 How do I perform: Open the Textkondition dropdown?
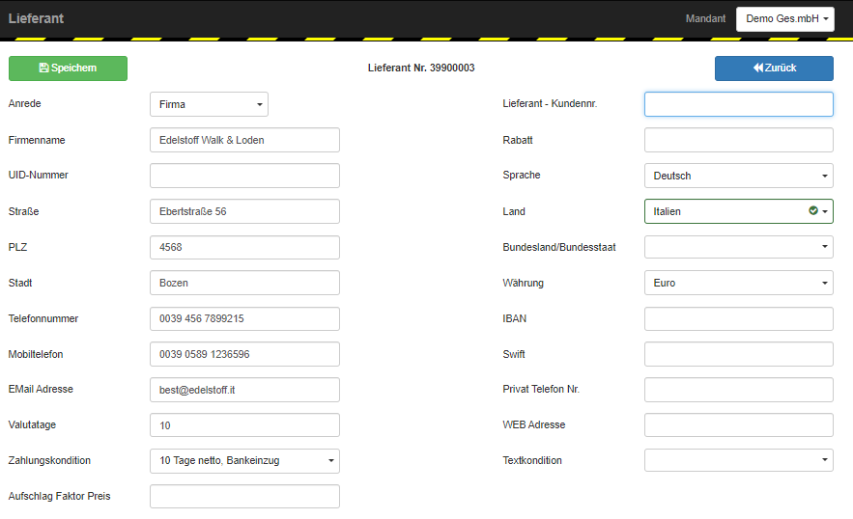point(738,460)
